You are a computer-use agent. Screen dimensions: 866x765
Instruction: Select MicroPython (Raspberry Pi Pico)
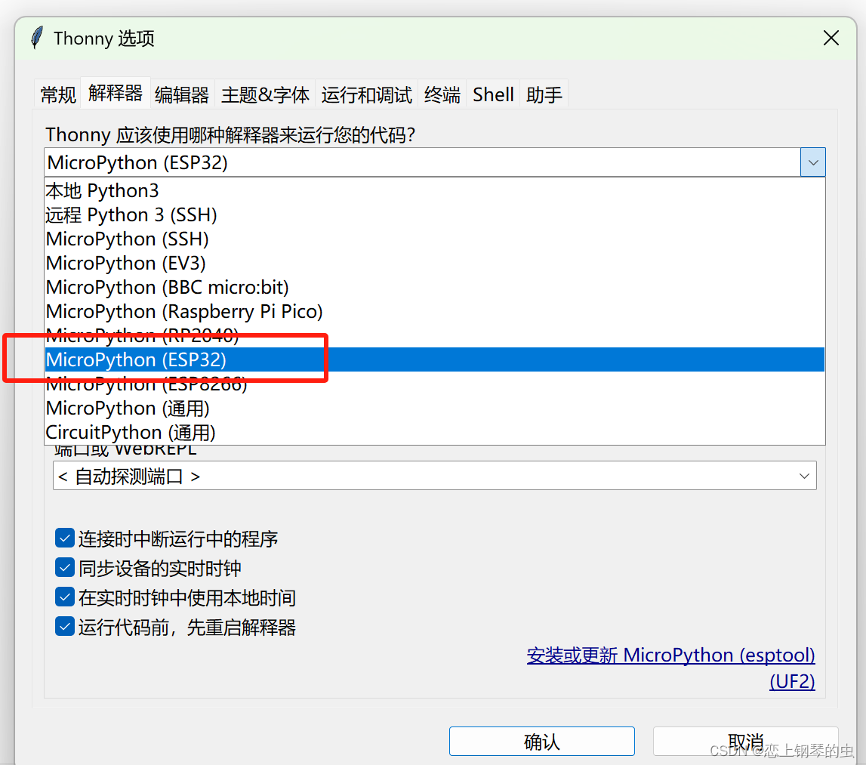(x=435, y=312)
